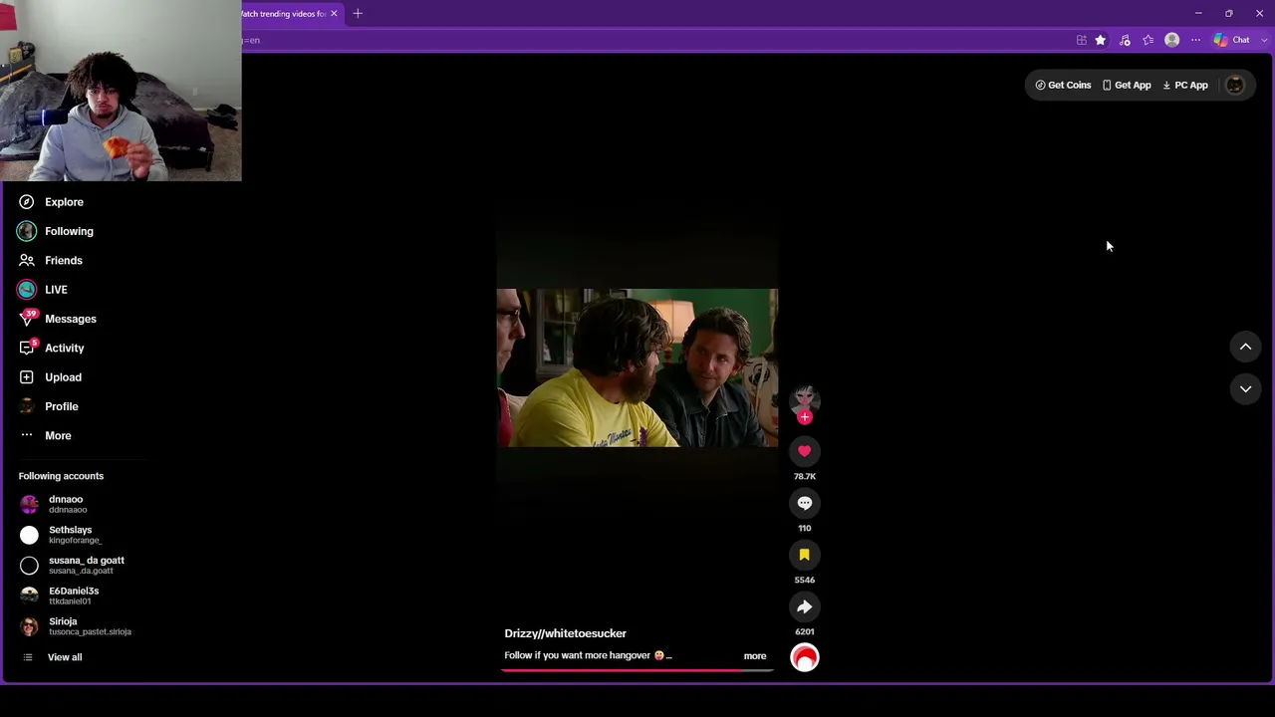Viewport: 1275px width, 717px height.
Task: Follow the creator with the plus button
Action: 805,417
